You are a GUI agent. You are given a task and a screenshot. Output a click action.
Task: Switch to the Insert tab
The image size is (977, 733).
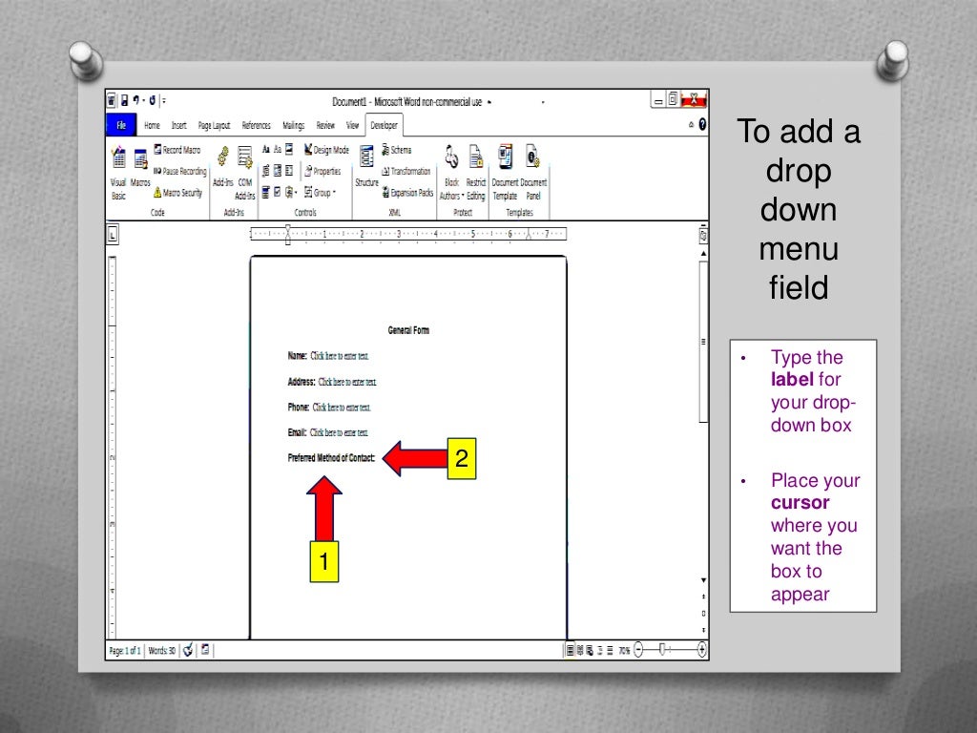coord(178,125)
